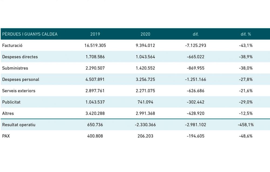This screenshot has width=270, height=172.
Task: Select the -1.251.166 personnel difference cell
Action: click(196, 79)
